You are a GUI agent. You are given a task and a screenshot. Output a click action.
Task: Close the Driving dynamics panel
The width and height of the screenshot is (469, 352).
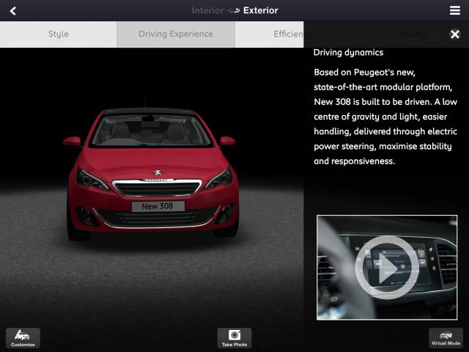455,34
